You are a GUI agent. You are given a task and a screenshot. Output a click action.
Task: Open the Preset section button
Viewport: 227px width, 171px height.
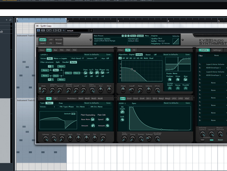coord(59,43)
